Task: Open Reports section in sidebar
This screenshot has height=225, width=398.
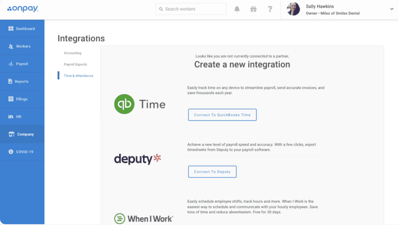Action: pos(22,82)
